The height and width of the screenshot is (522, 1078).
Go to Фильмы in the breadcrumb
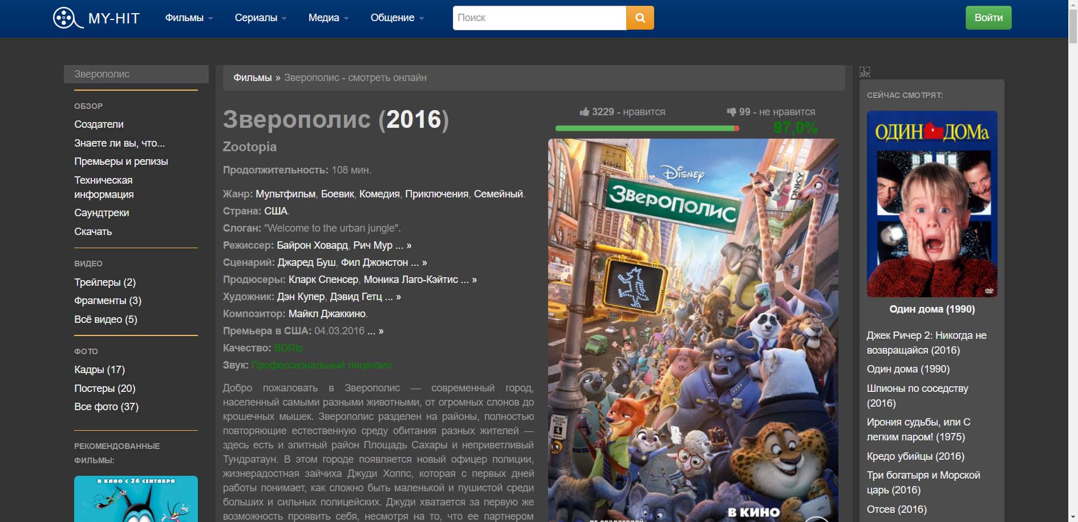pos(252,78)
